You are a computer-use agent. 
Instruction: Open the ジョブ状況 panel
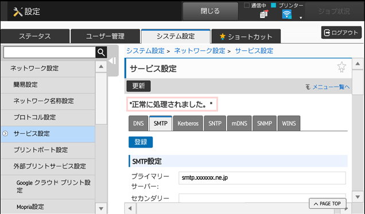pyautogui.click(x=334, y=11)
